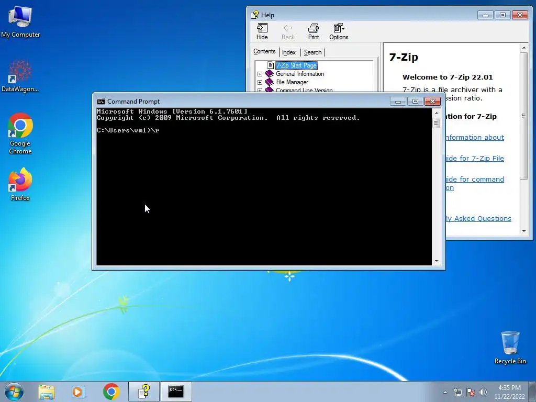Screen dimensions: 536x402
Task: Switch to the Search tab
Action: 313,52
